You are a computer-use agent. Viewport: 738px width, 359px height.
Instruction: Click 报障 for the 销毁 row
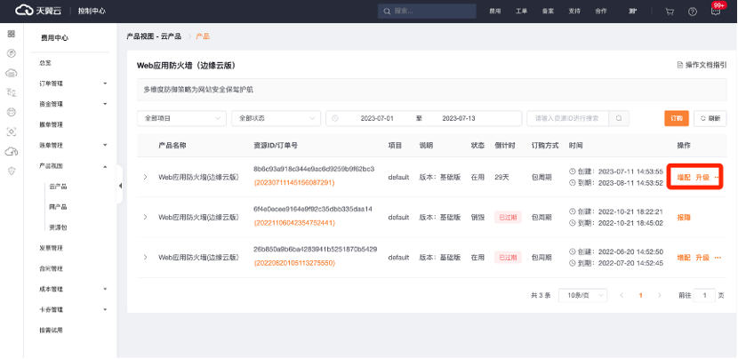(x=684, y=218)
